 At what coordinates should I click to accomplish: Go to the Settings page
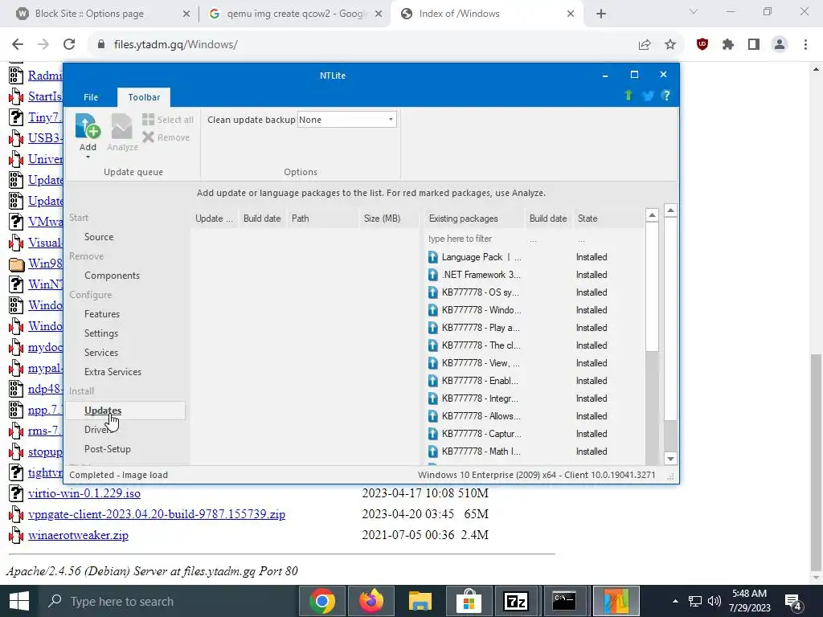(100, 333)
